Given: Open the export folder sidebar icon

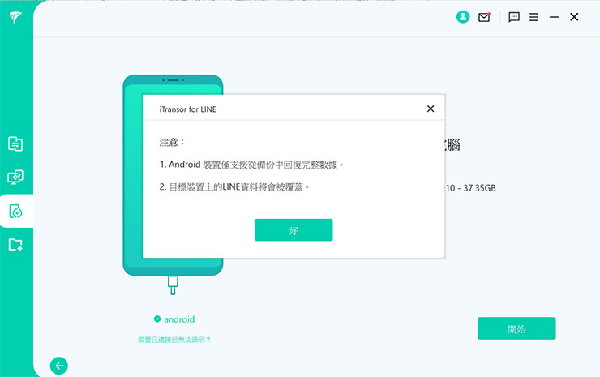Looking at the screenshot, I should point(15,244).
